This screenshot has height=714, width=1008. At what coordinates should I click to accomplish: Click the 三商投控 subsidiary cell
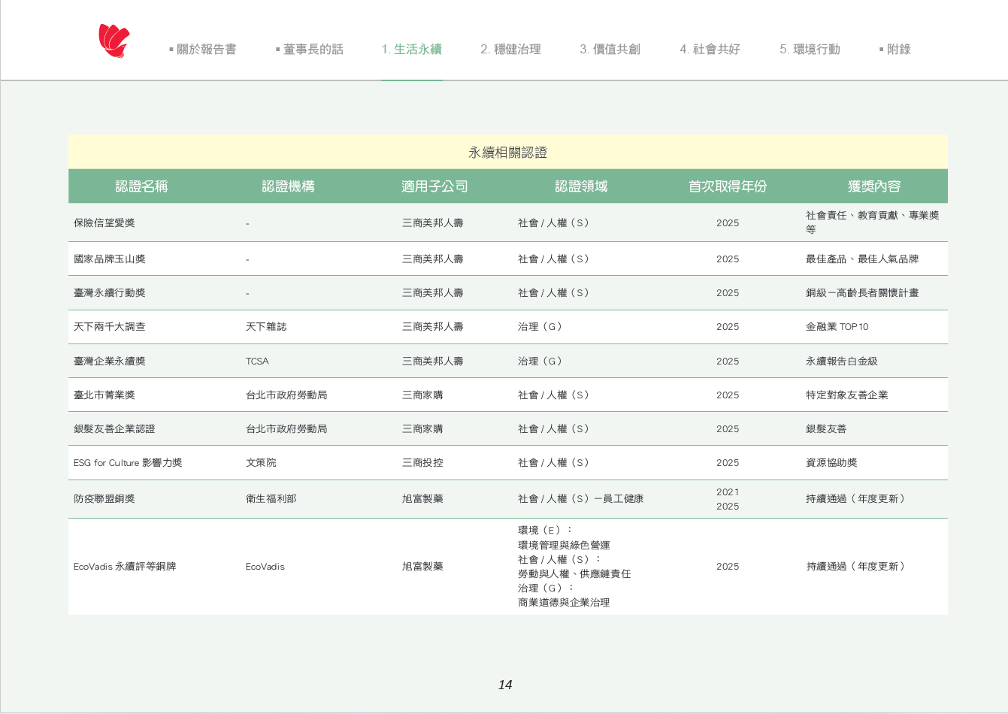[422, 463]
